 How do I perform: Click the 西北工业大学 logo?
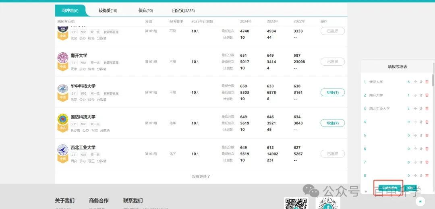tap(63, 150)
